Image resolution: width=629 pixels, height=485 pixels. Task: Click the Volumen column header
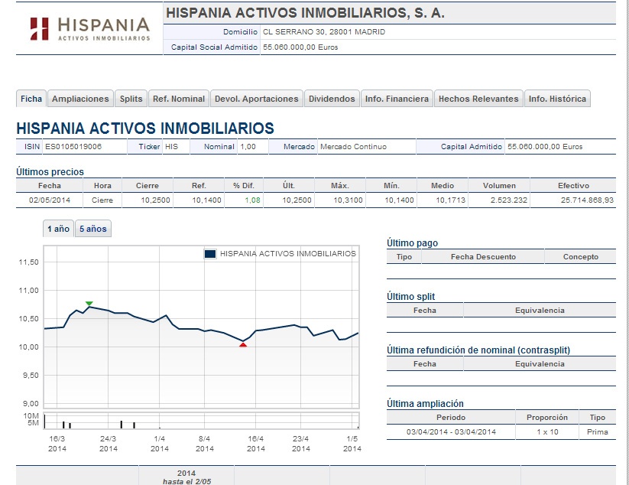click(499, 185)
